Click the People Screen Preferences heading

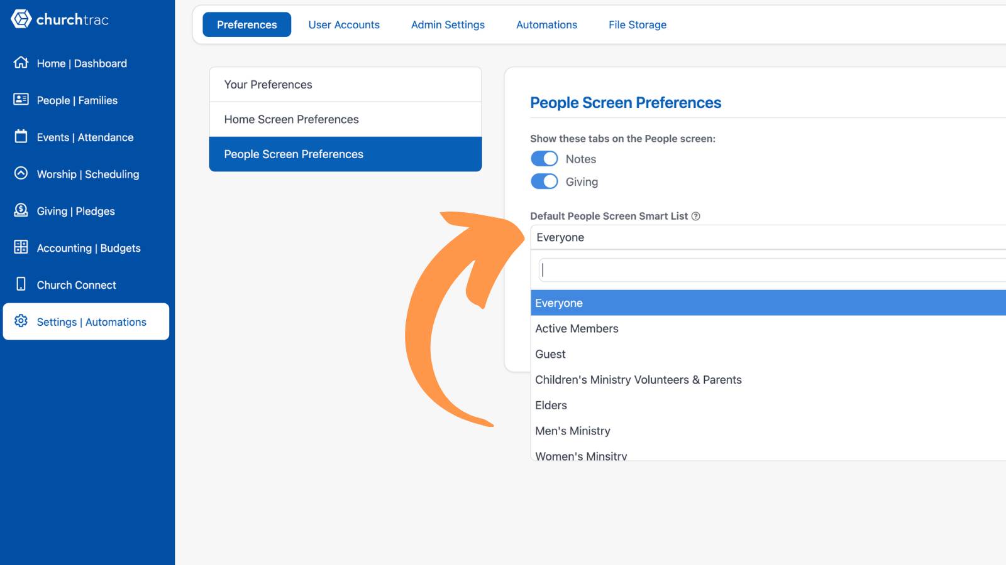click(626, 102)
